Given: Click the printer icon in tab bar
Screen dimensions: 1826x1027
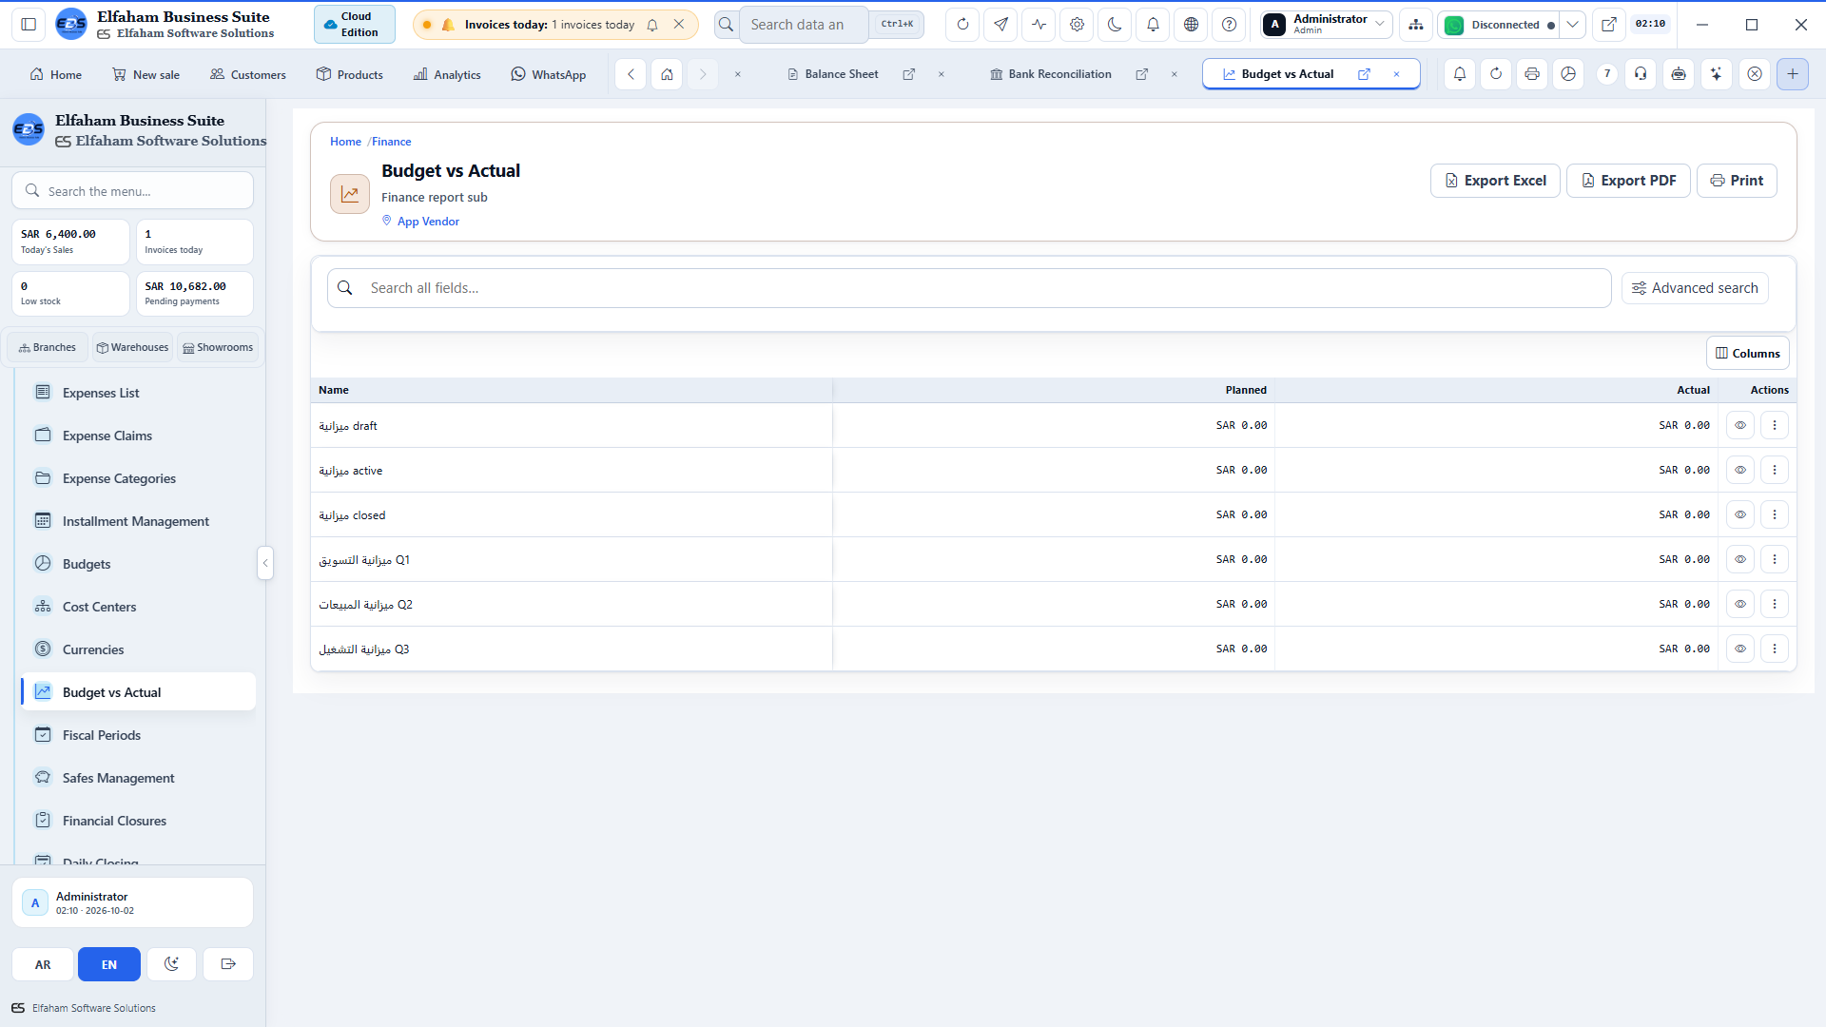Looking at the screenshot, I should 1531,74.
